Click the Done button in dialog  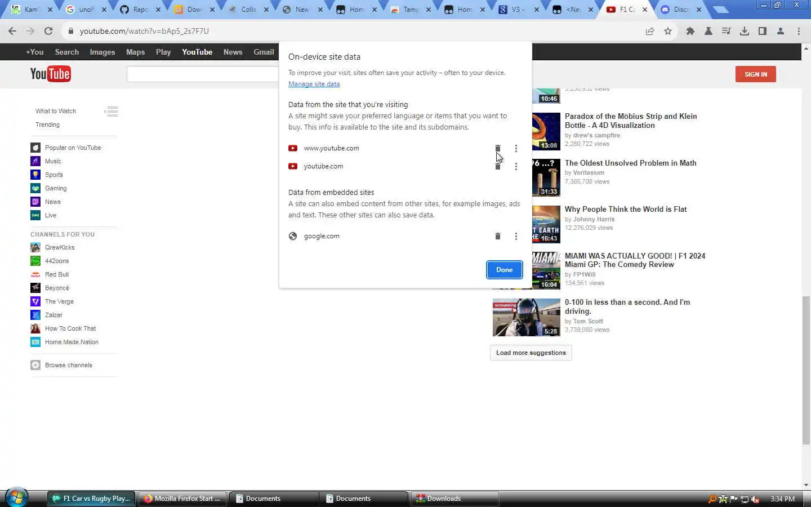pyautogui.click(x=505, y=270)
